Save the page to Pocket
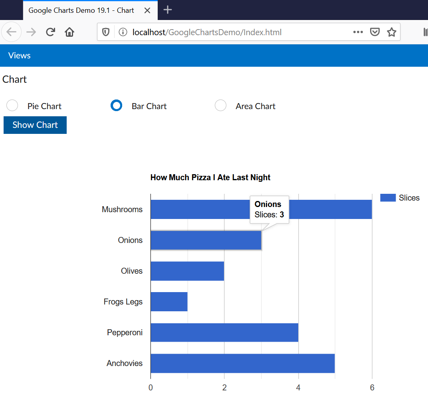428x394 pixels. click(x=375, y=32)
